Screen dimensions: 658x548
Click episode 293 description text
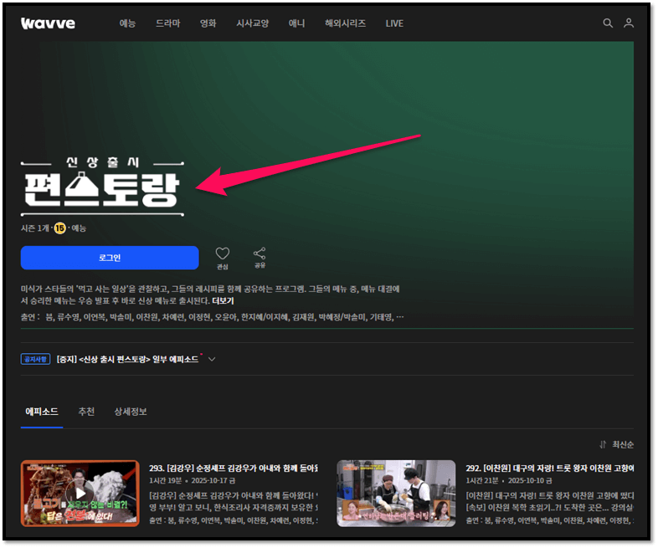point(234,501)
